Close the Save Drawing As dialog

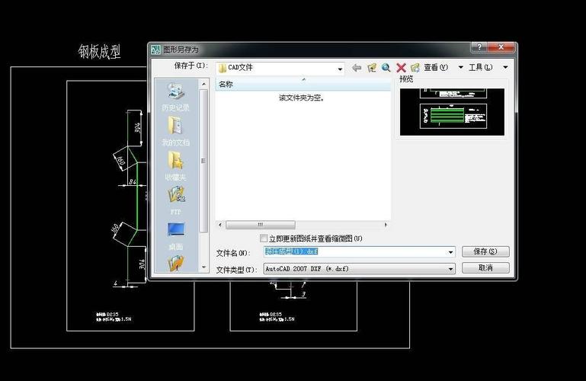coord(501,47)
